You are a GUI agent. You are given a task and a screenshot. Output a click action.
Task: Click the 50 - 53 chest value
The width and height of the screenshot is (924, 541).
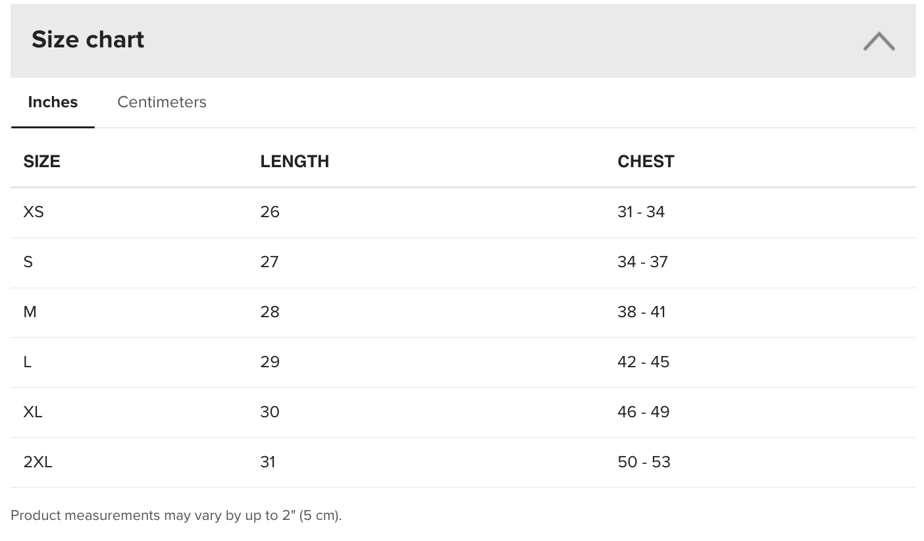644,462
